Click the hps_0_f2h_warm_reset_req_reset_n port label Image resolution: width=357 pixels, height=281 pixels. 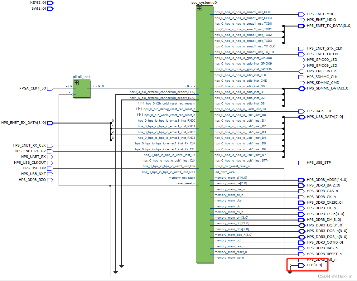click(x=170, y=115)
